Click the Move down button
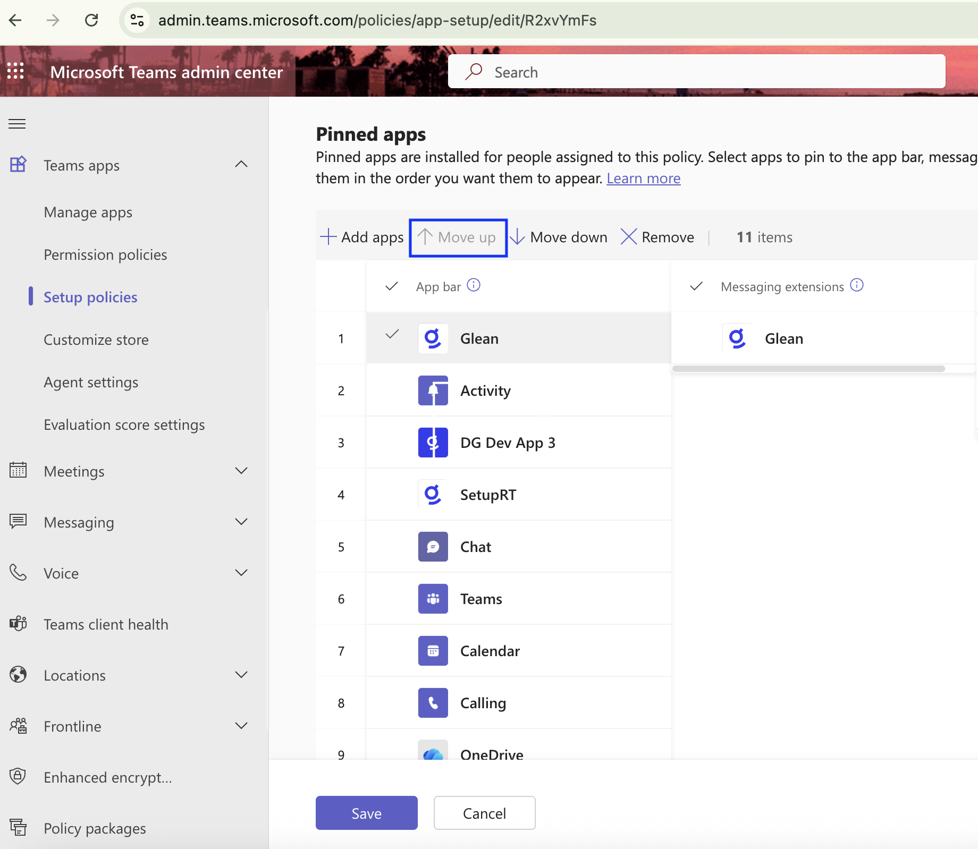The height and width of the screenshot is (849, 978). [559, 237]
